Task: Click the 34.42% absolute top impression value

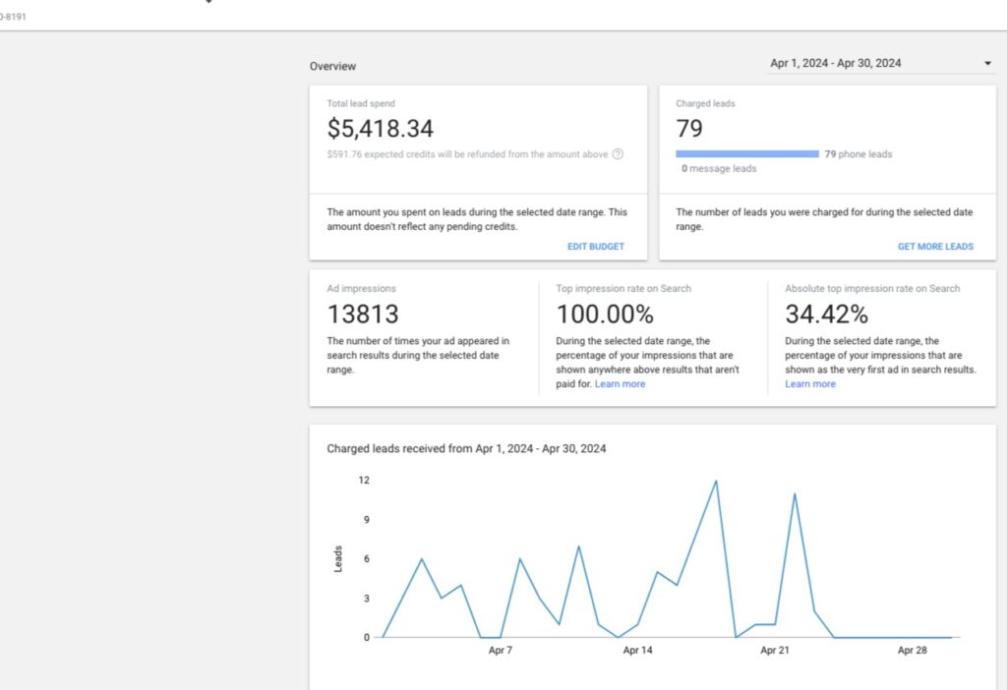Action: [826, 314]
